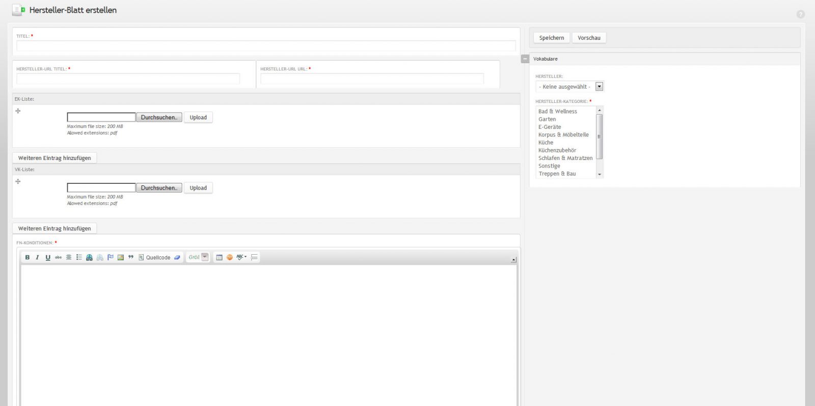Image resolution: width=815 pixels, height=406 pixels.
Task: Apply italic formatting in the editor
Action: pyautogui.click(x=37, y=258)
